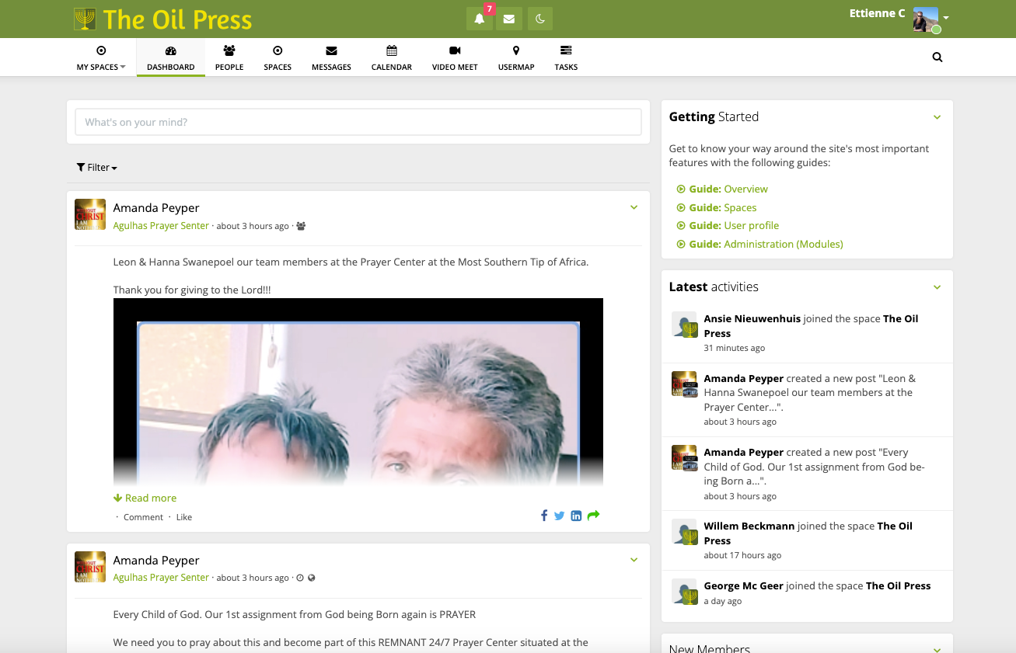Open the notifications bell

479,19
